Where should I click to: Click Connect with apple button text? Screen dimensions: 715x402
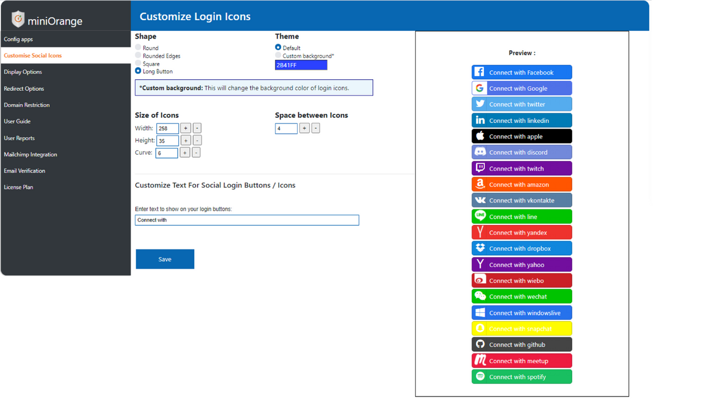(x=516, y=136)
